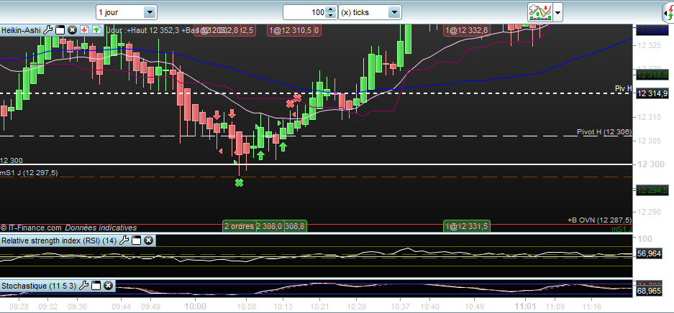Close the Stochastique indicator panel
Viewport: 674px width, 313px height.
(x=109, y=286)
